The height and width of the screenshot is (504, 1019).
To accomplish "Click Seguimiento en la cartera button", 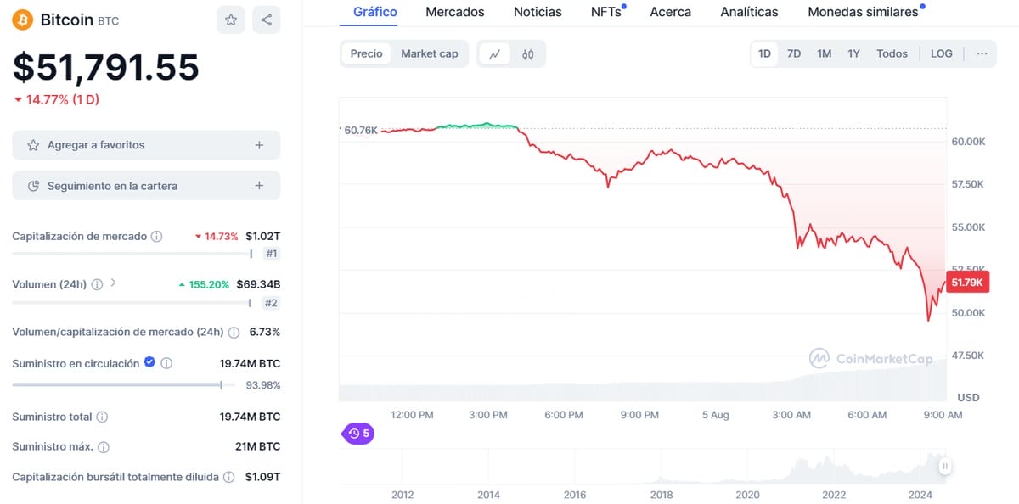I will [x=146, y=186].
